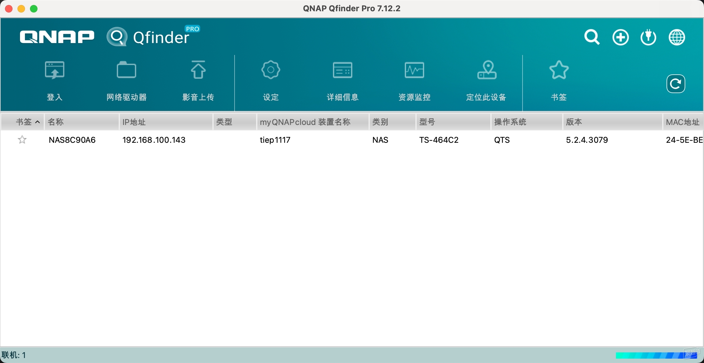Click 定位此设备 locate device icon
The image size is (704, 363).
[487, 70]
